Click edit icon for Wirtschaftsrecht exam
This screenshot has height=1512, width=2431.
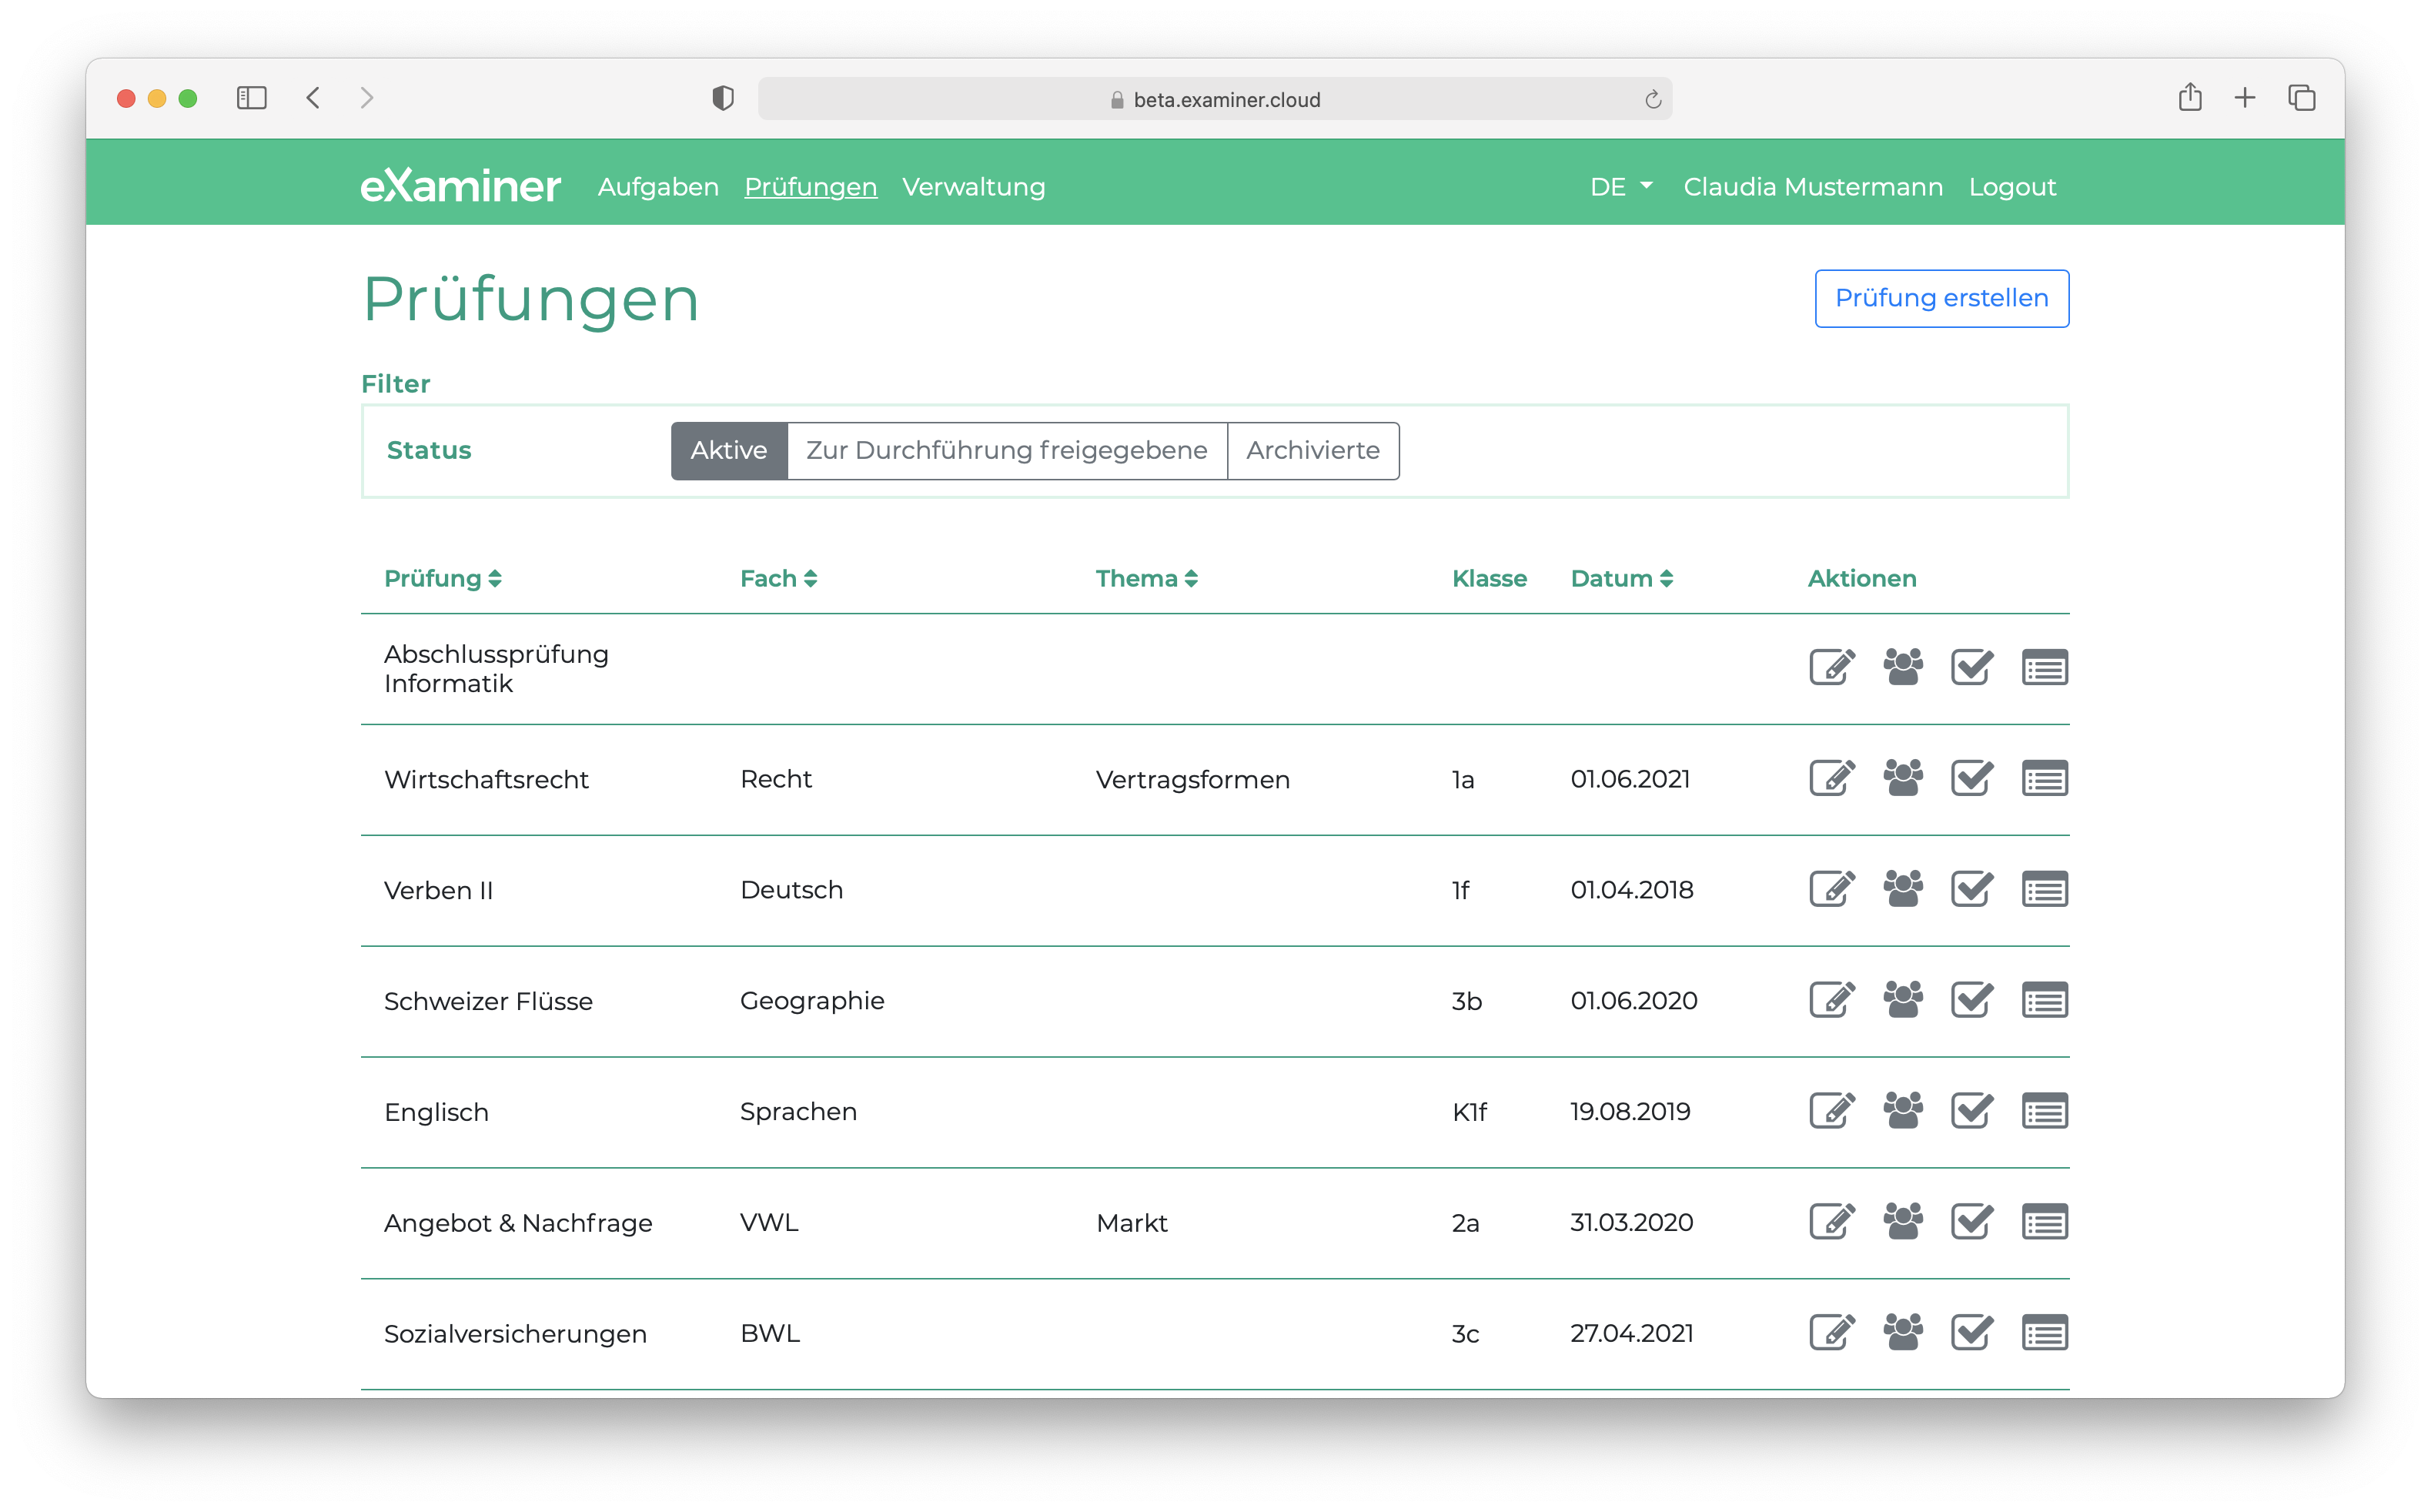click(x=1831, y=778)
